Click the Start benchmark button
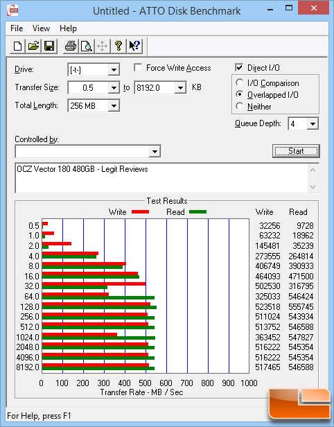The height and width of the screenshot is (427, 334). click(296, 151)
